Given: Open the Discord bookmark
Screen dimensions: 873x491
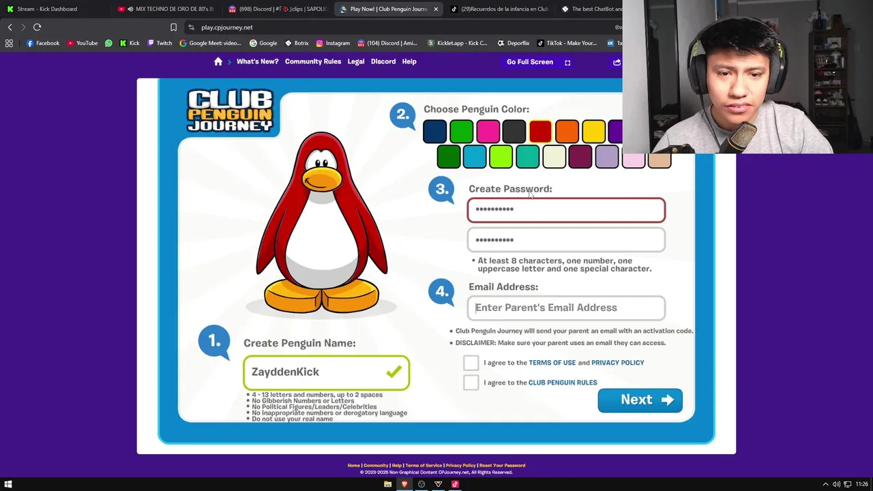Looking at the screenshot, I should click(x=387, y=43).
